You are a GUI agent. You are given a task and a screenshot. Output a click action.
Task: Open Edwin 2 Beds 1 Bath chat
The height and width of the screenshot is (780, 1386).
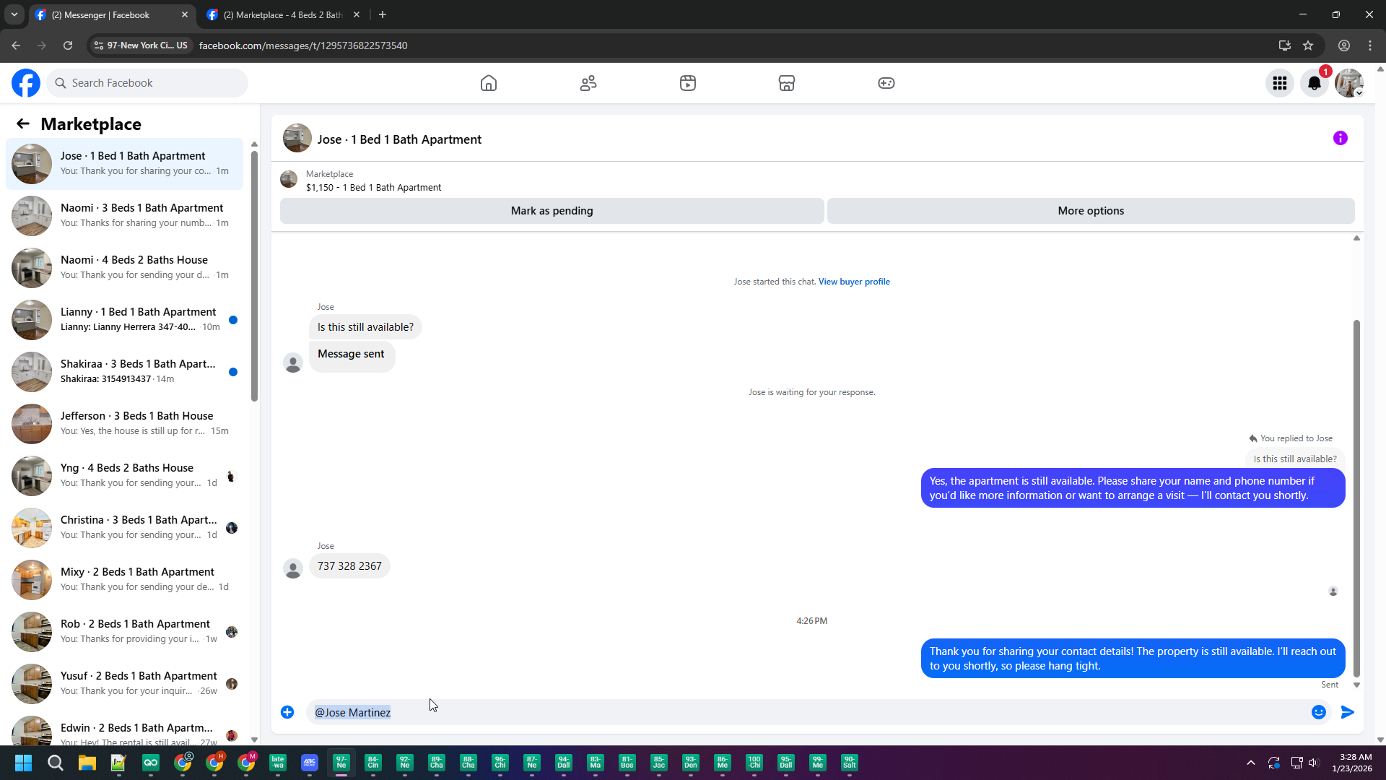[x=124, y=728]
